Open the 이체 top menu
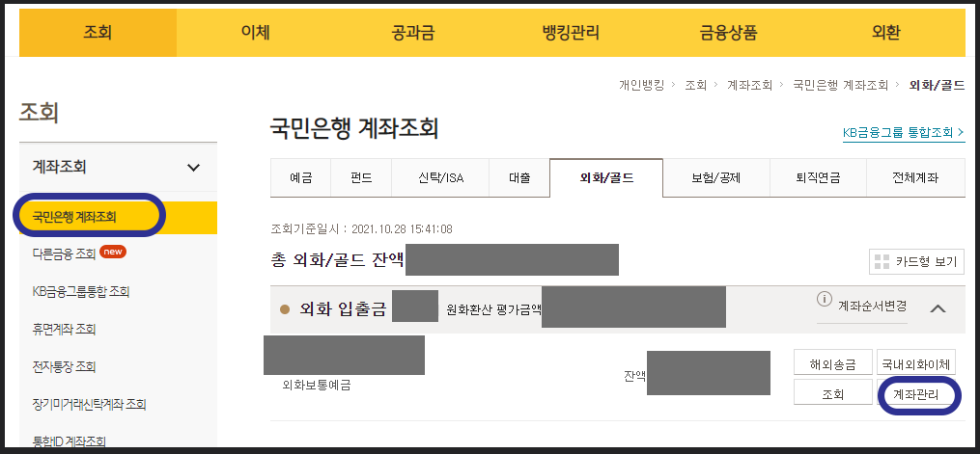This screenshot has height=454, width=980. (255, 33)
